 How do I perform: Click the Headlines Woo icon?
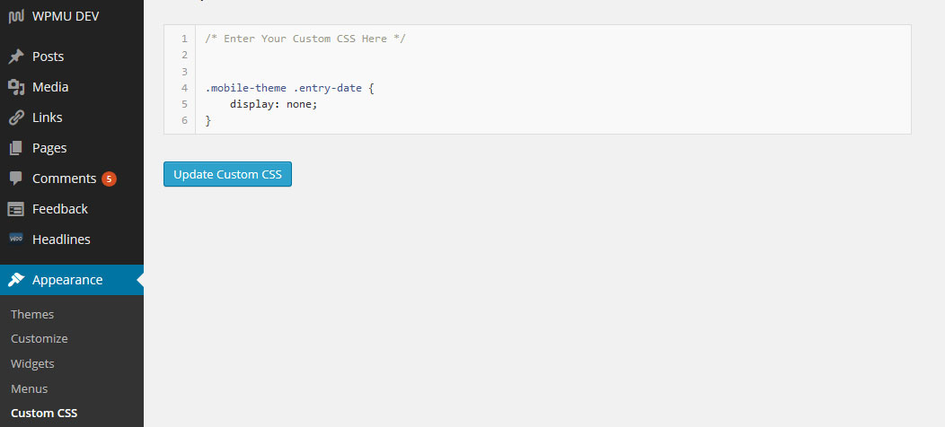16,240
